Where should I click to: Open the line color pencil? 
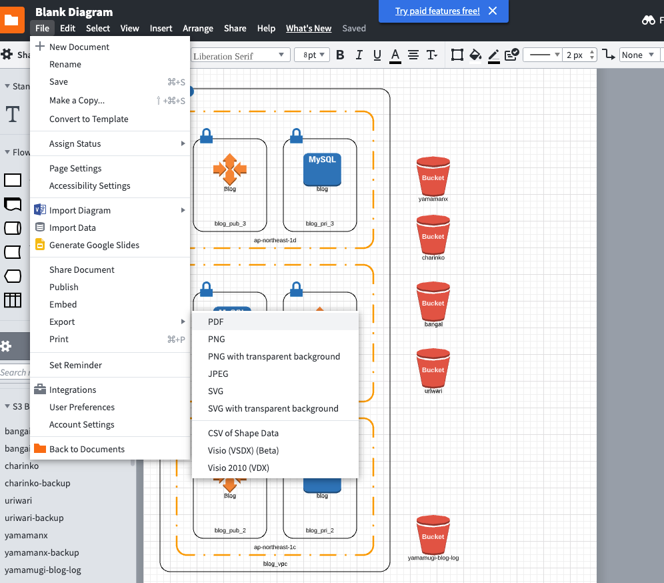[494, 55]
